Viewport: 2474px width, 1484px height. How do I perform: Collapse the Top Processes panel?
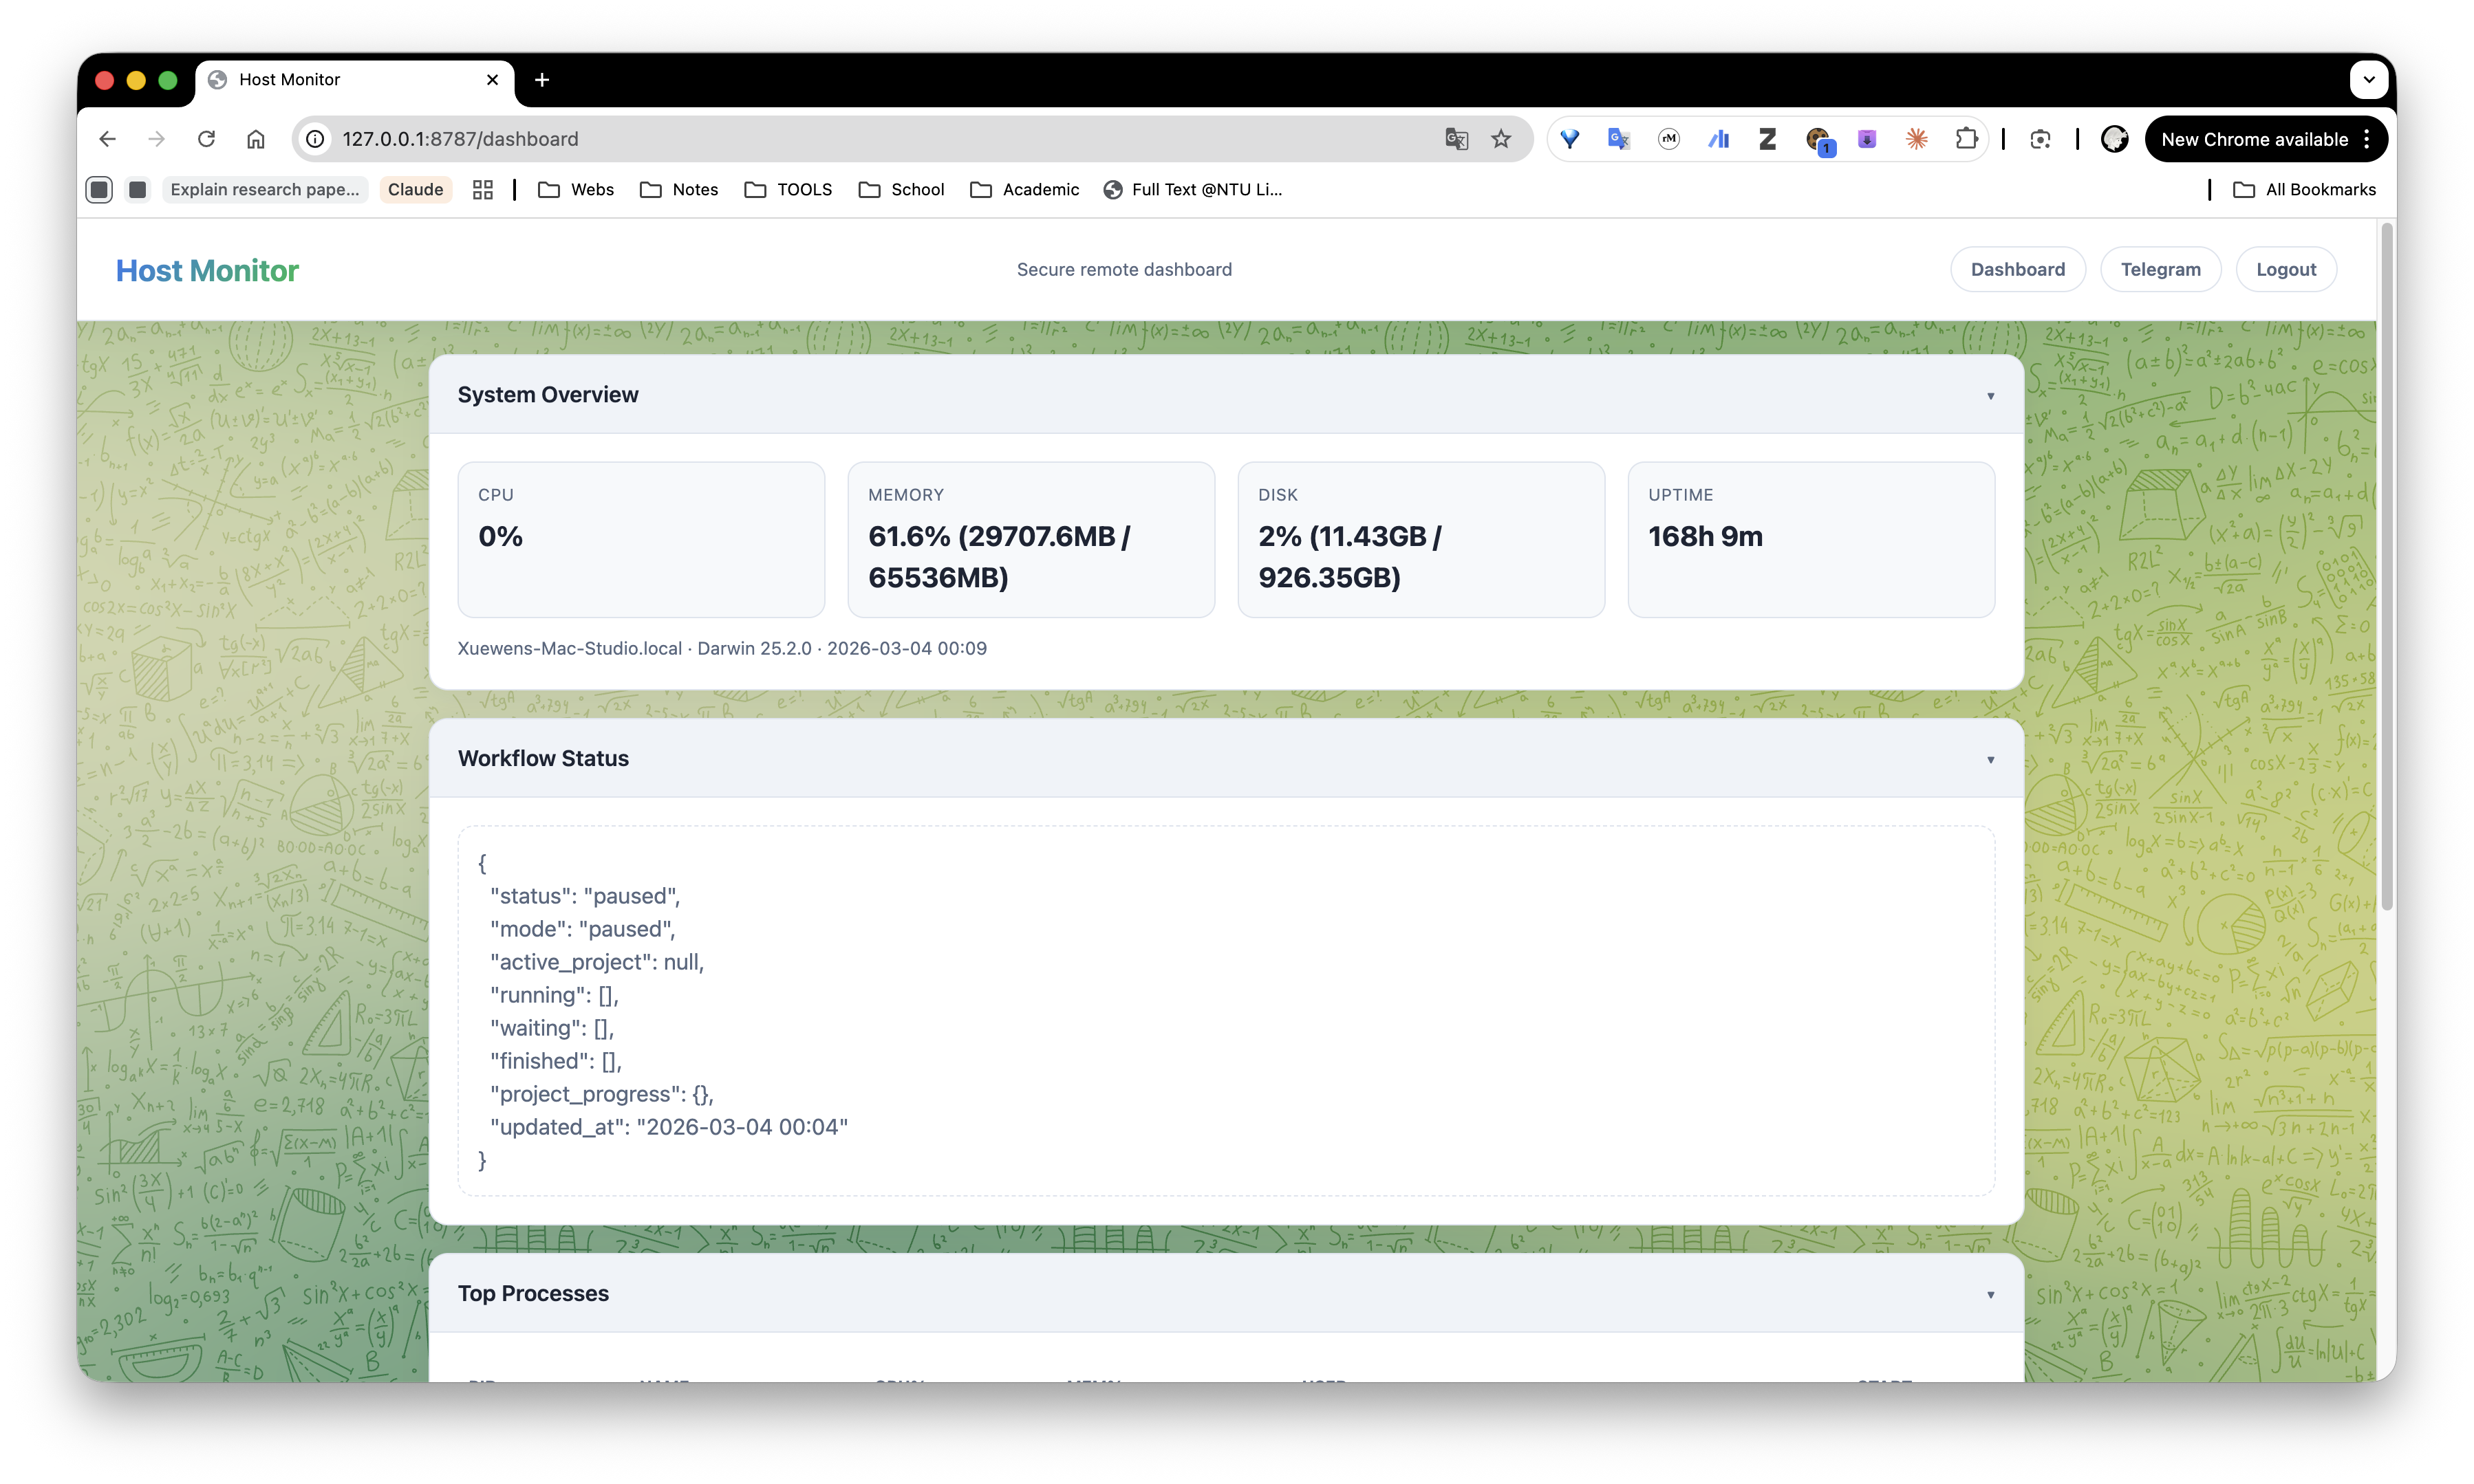click(1990, 1295)
